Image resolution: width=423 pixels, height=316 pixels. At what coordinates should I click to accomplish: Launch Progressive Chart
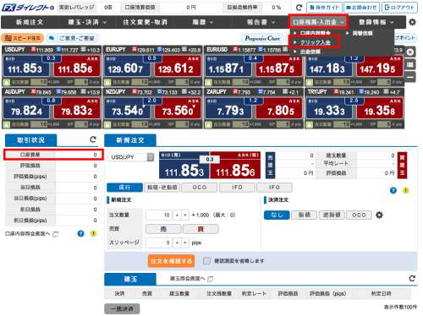[x=262, y=38]
